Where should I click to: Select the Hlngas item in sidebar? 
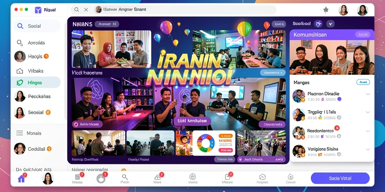[36, 82]
